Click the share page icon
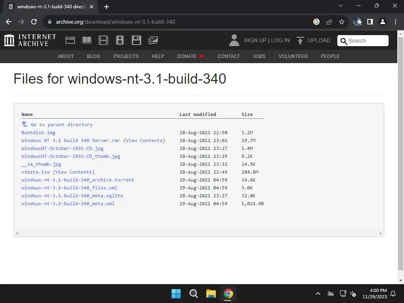This screenshot has height=303, width=404. coord(329,22)
